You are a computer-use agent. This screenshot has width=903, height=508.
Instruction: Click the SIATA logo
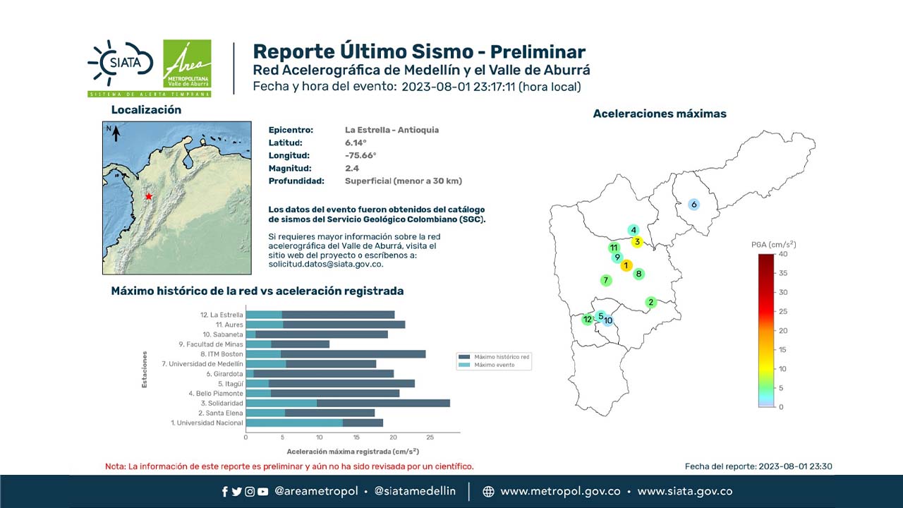point(120,64)
